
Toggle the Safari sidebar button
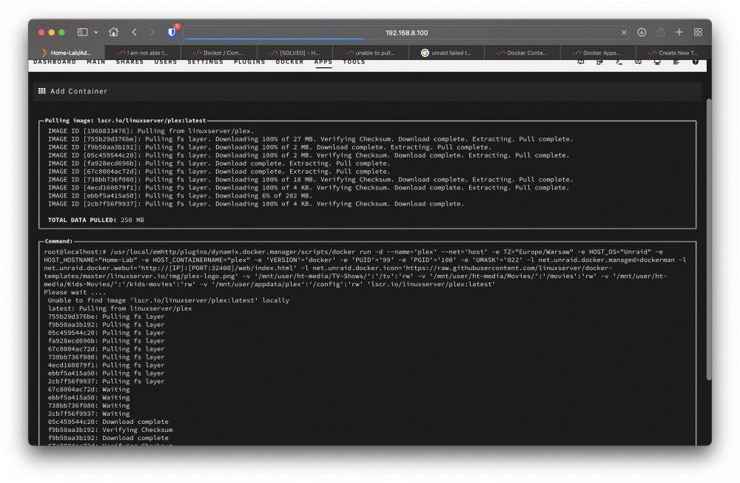83,32
